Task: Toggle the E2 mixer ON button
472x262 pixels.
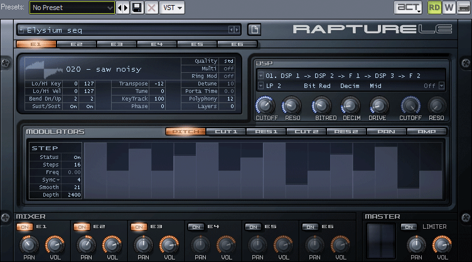Action: [x=82, y=227]
